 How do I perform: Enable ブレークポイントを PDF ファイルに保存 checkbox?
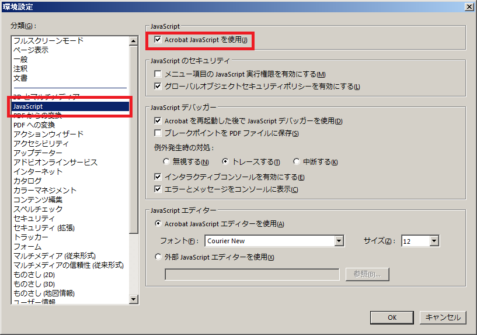coord(158,133)
